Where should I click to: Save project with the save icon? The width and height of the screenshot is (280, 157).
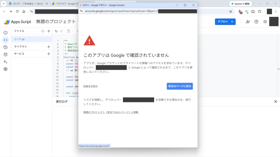pos(69,31)
